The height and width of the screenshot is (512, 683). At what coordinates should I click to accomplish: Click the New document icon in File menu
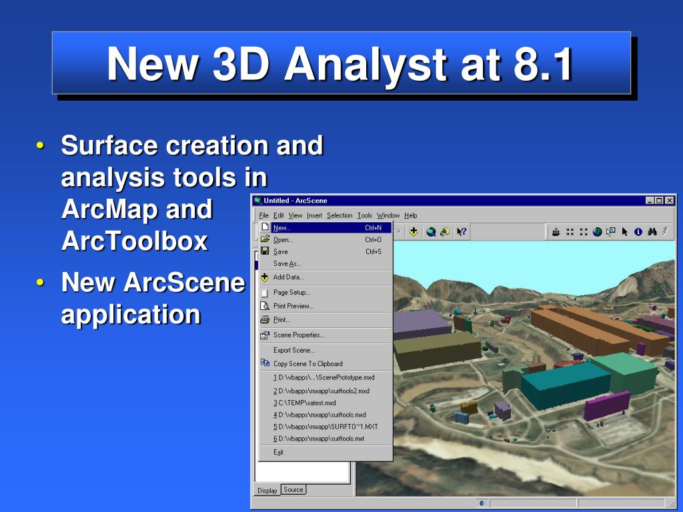(265, 227)
